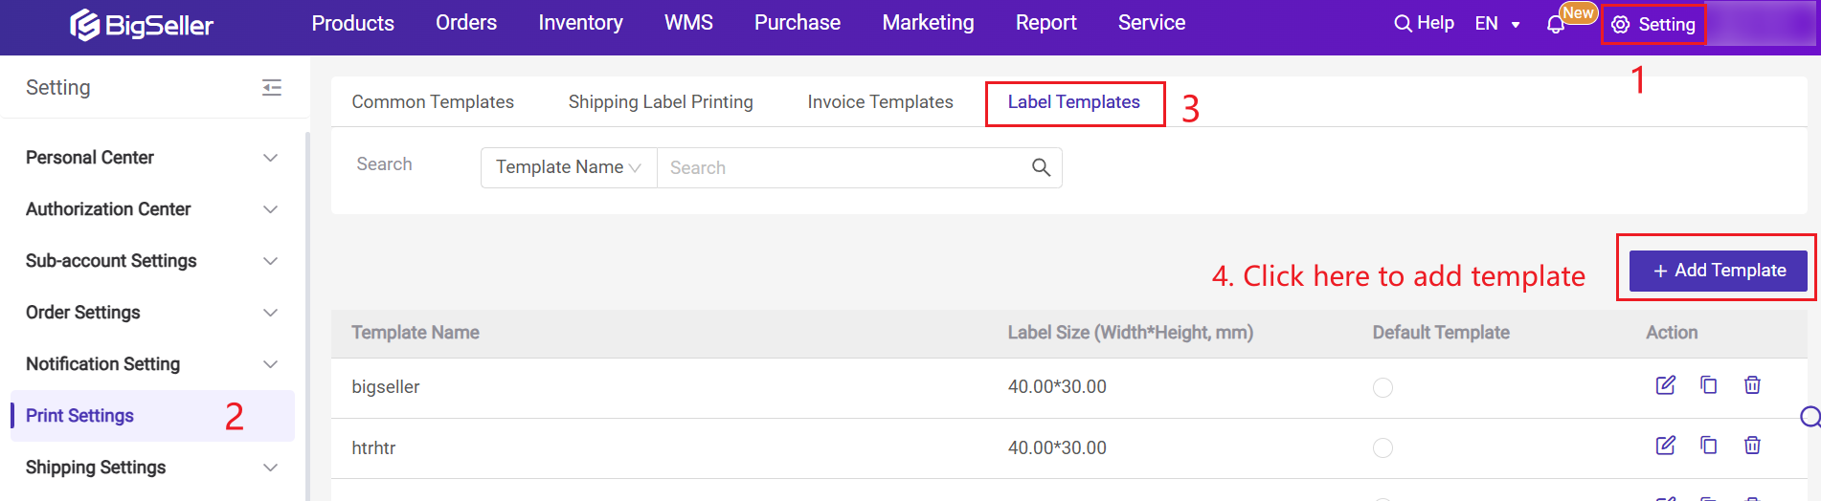The height and width of the screenshot is (501, 1821).
Task: Delete the bigseller template
Action: 1752,385
